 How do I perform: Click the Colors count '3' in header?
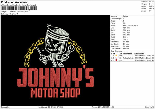pos(149,4)
